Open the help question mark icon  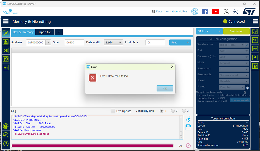pyautogui.click(x=6, y=143)
